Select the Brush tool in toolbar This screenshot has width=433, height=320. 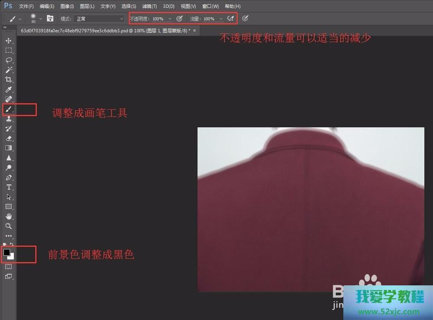tap(8, 110)
